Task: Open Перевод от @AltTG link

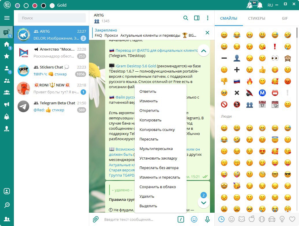Action: (x=157, y=50)
